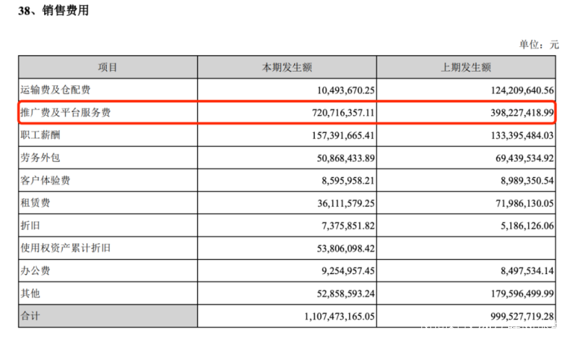Click the highlighted 推广费及平台服务费 row label
The width and height of the screenshot is (588, 345).
click(x=65, y=112)
